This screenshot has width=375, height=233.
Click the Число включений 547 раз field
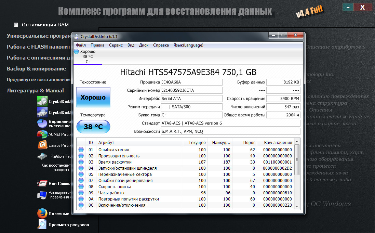(x=283, y=107)
